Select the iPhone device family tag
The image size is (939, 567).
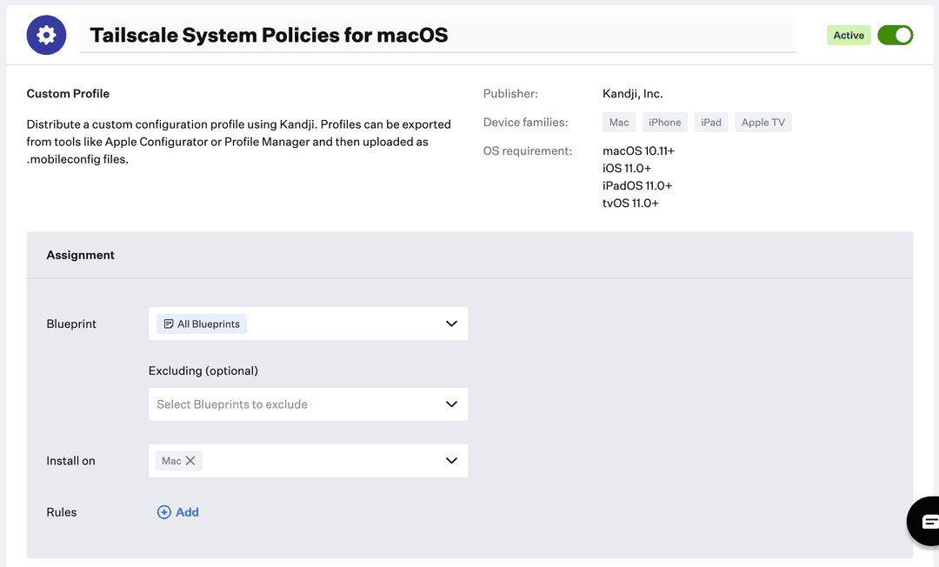tap(664, 123)
